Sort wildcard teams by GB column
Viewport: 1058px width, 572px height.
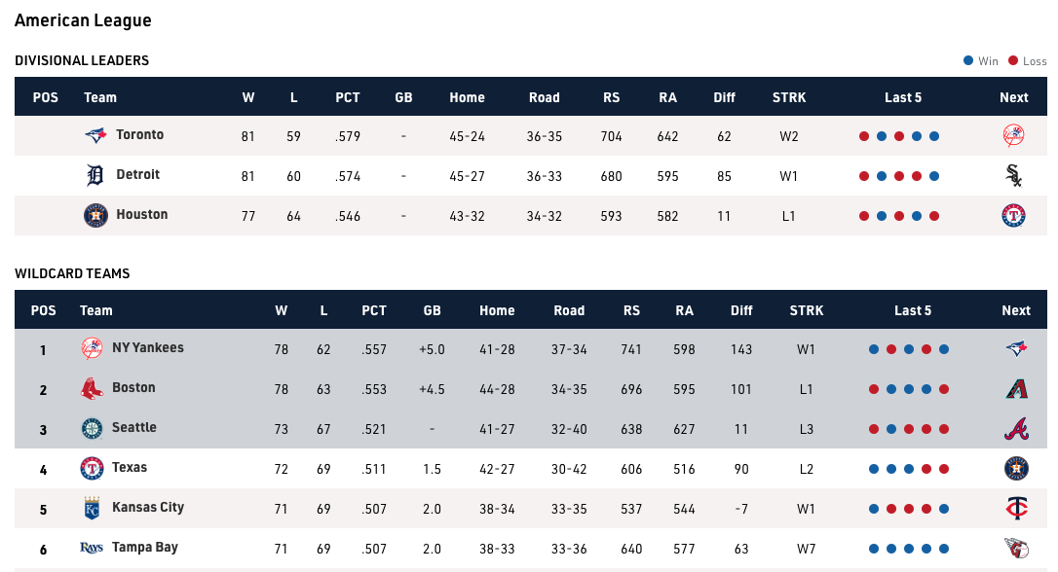(x=433, y=310)
